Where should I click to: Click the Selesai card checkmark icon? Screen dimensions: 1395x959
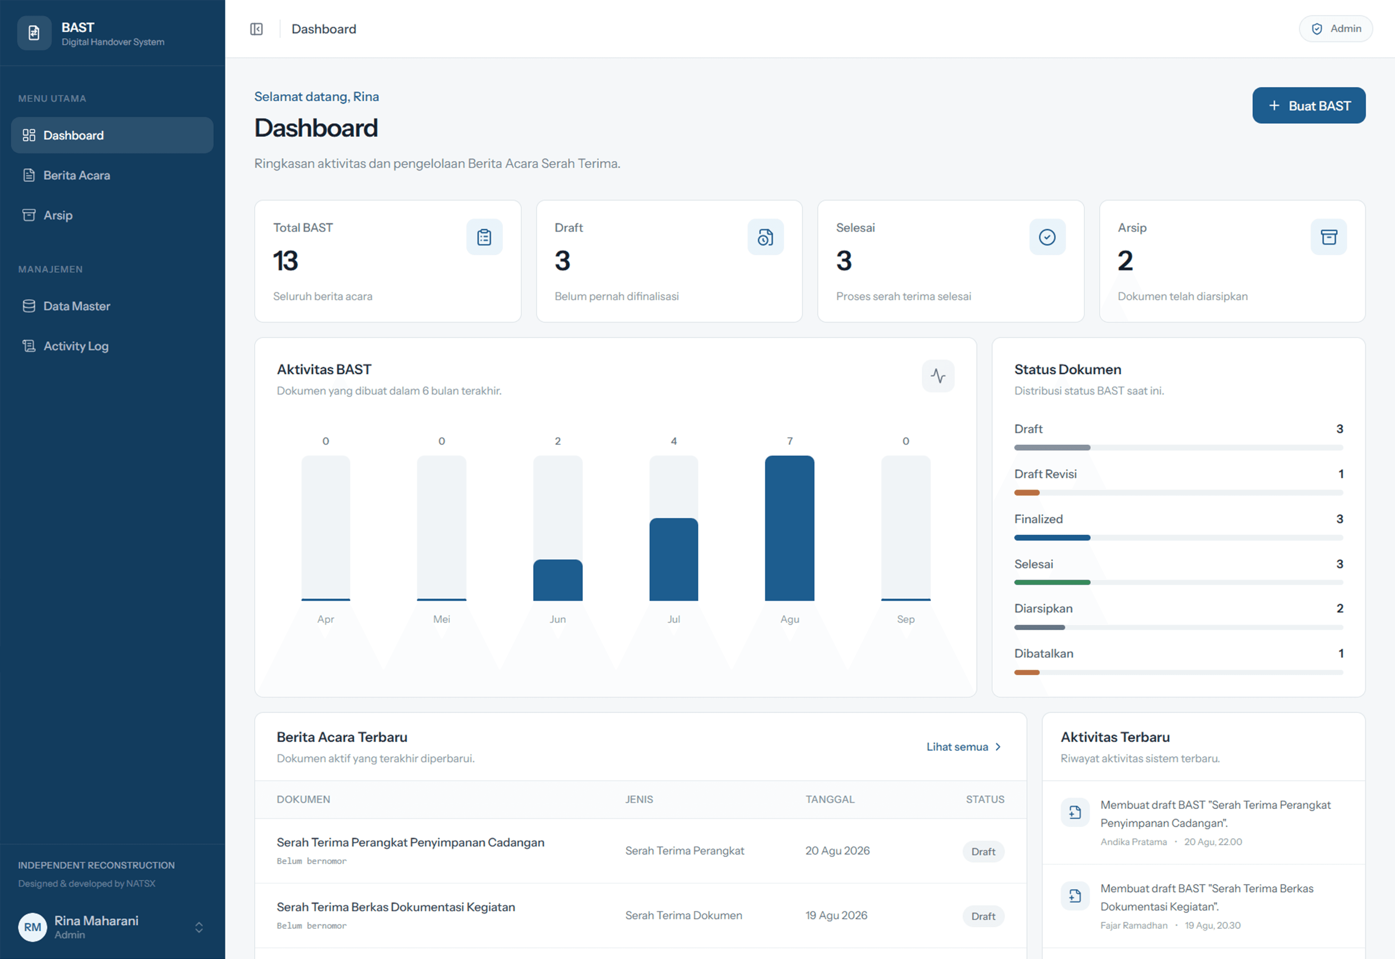[1047, 237]
